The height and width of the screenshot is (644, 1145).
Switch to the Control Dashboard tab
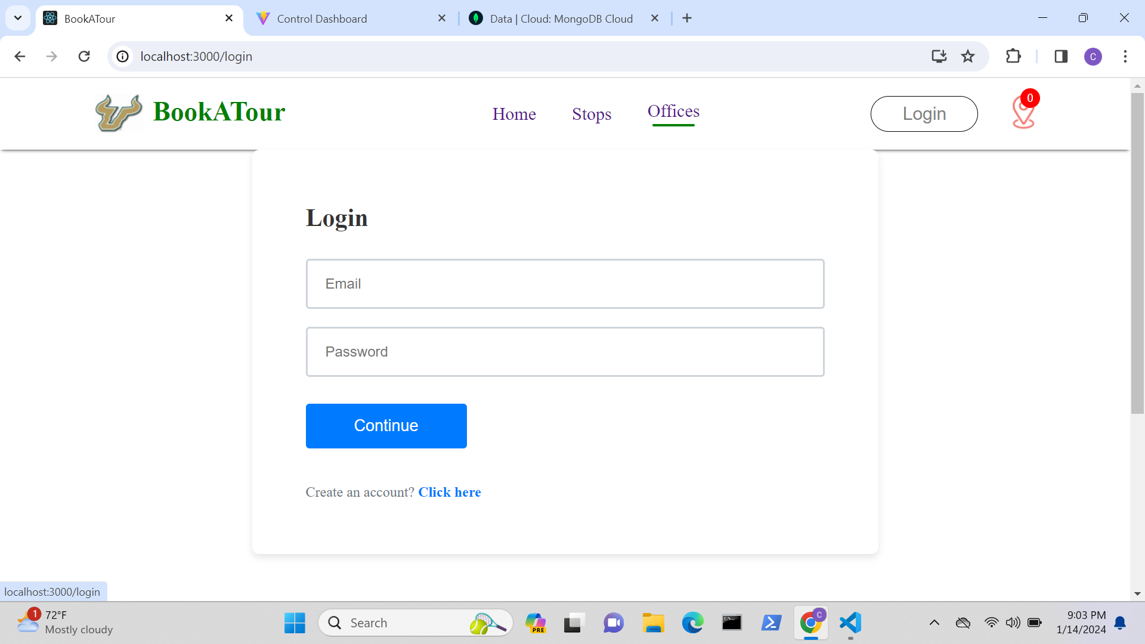pos(322,18)
